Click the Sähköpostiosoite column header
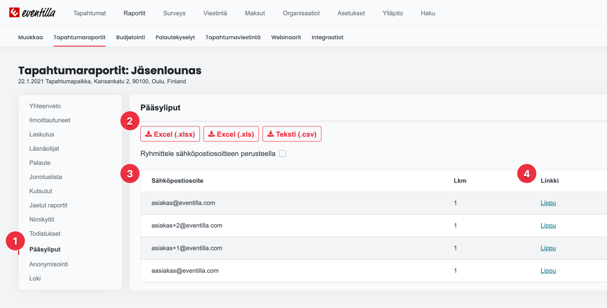The image size is (607, 308). tap(177, 181)
